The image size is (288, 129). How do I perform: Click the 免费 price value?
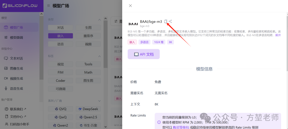pyautogui.click(x=158, y=82)
